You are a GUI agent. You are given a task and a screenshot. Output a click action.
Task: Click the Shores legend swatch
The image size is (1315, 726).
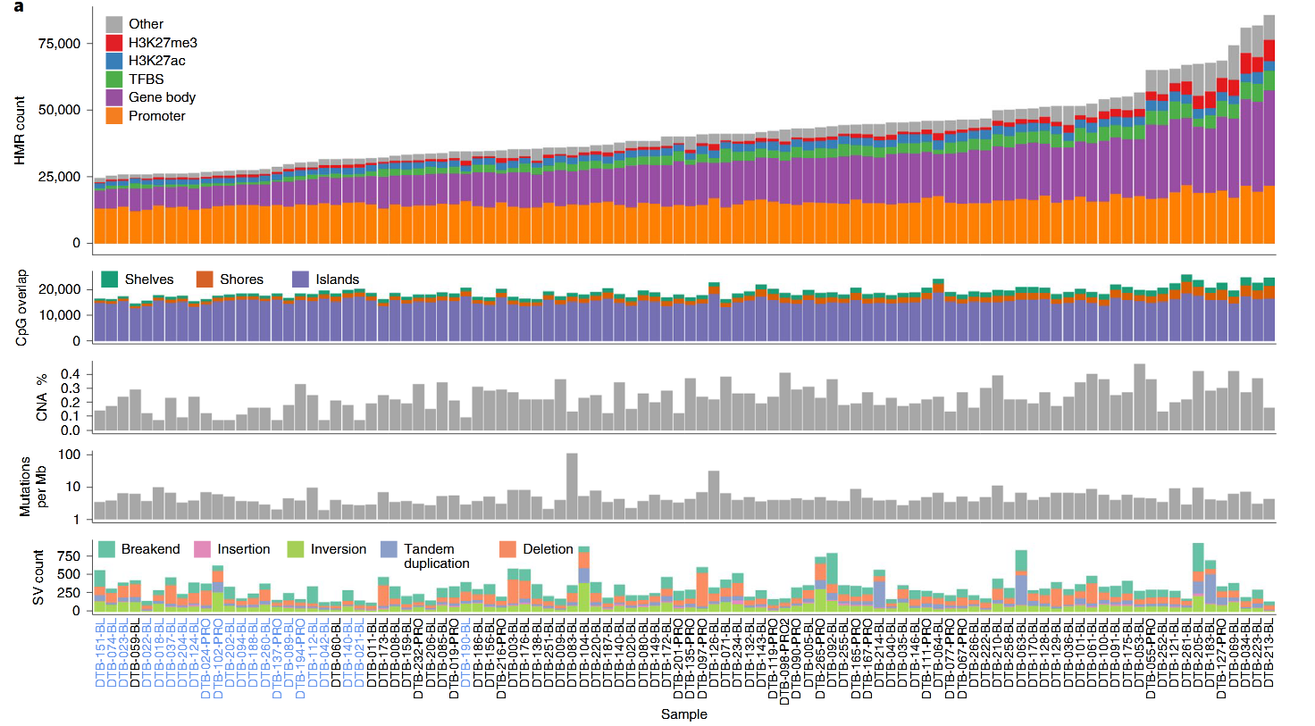(205, 280)
